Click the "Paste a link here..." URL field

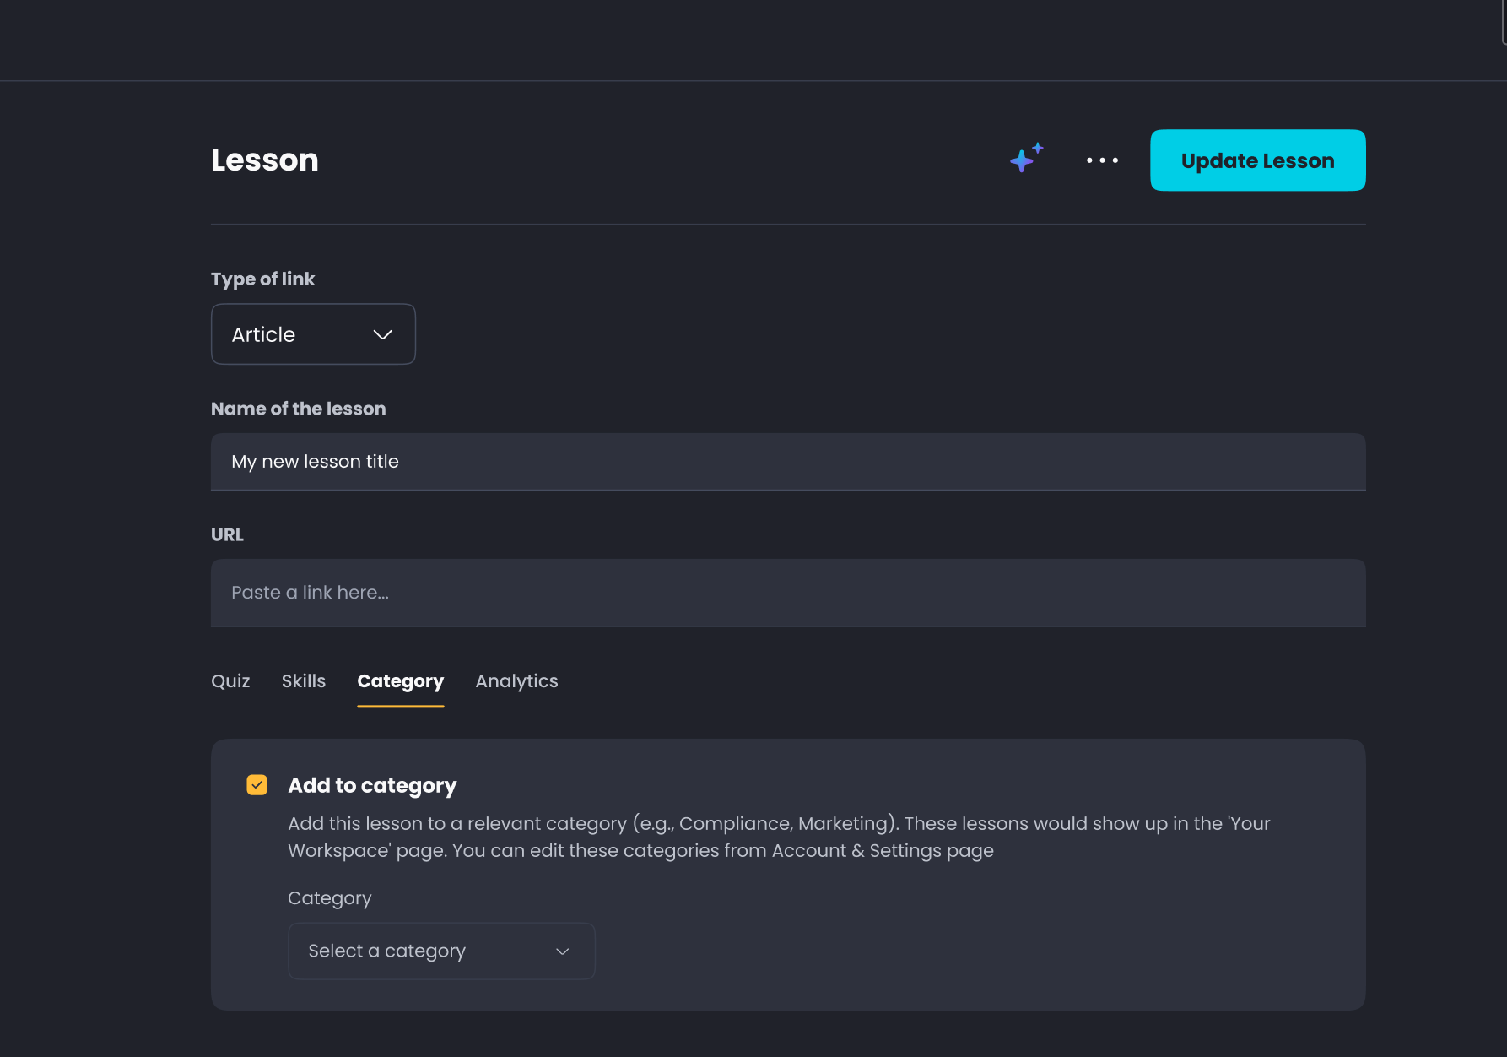788,593
